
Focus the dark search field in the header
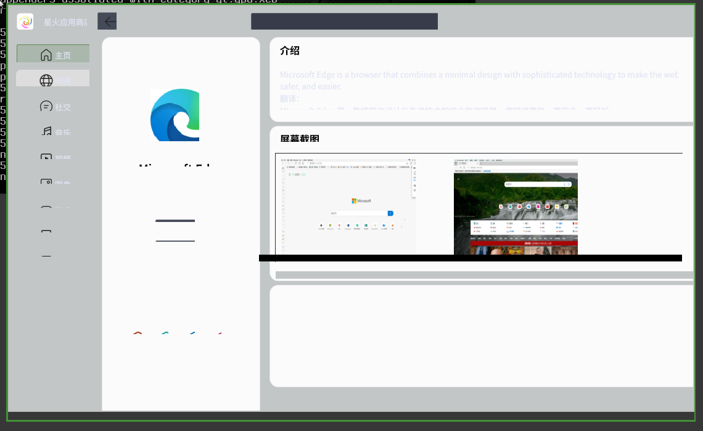click(x=344, y=21)
